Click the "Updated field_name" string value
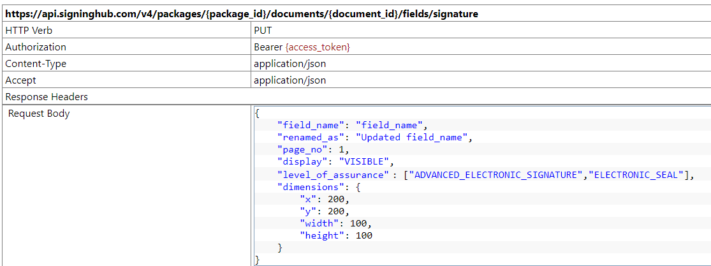This screenshot has width=711, height=266. pos(413,137)
